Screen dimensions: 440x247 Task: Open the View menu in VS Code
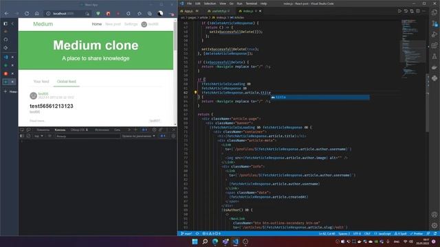point(223,3)
